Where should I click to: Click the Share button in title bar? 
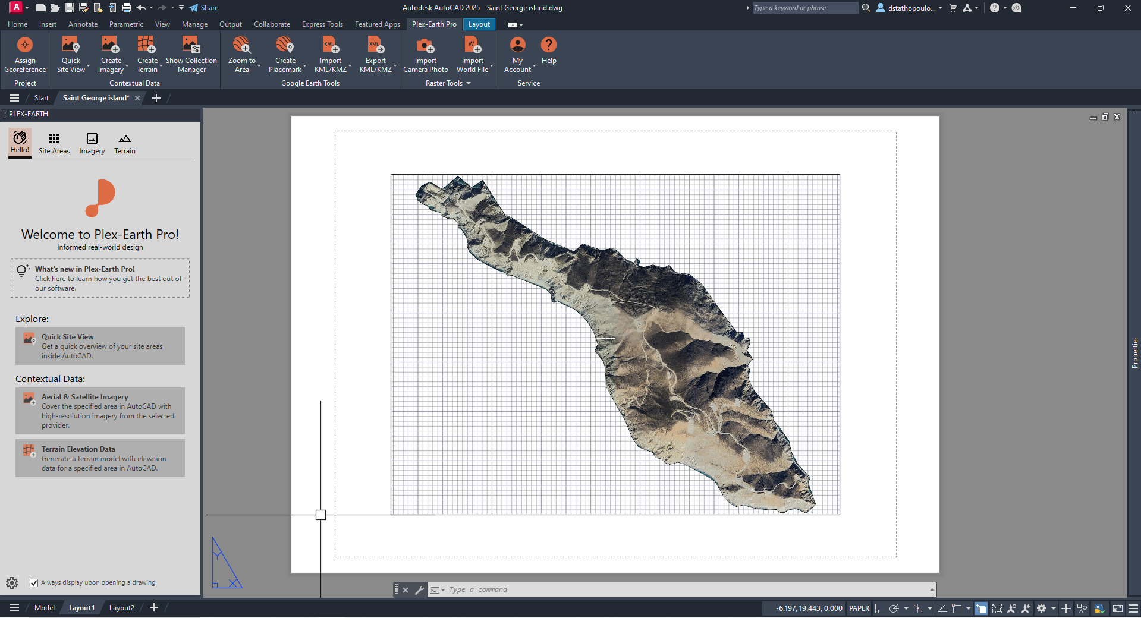click(x=204, y=8)
